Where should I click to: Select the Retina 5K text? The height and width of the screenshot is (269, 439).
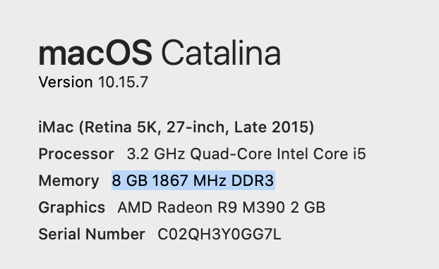120,127
